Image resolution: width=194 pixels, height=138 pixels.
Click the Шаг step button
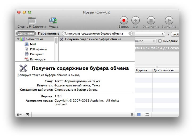[136, 20]
